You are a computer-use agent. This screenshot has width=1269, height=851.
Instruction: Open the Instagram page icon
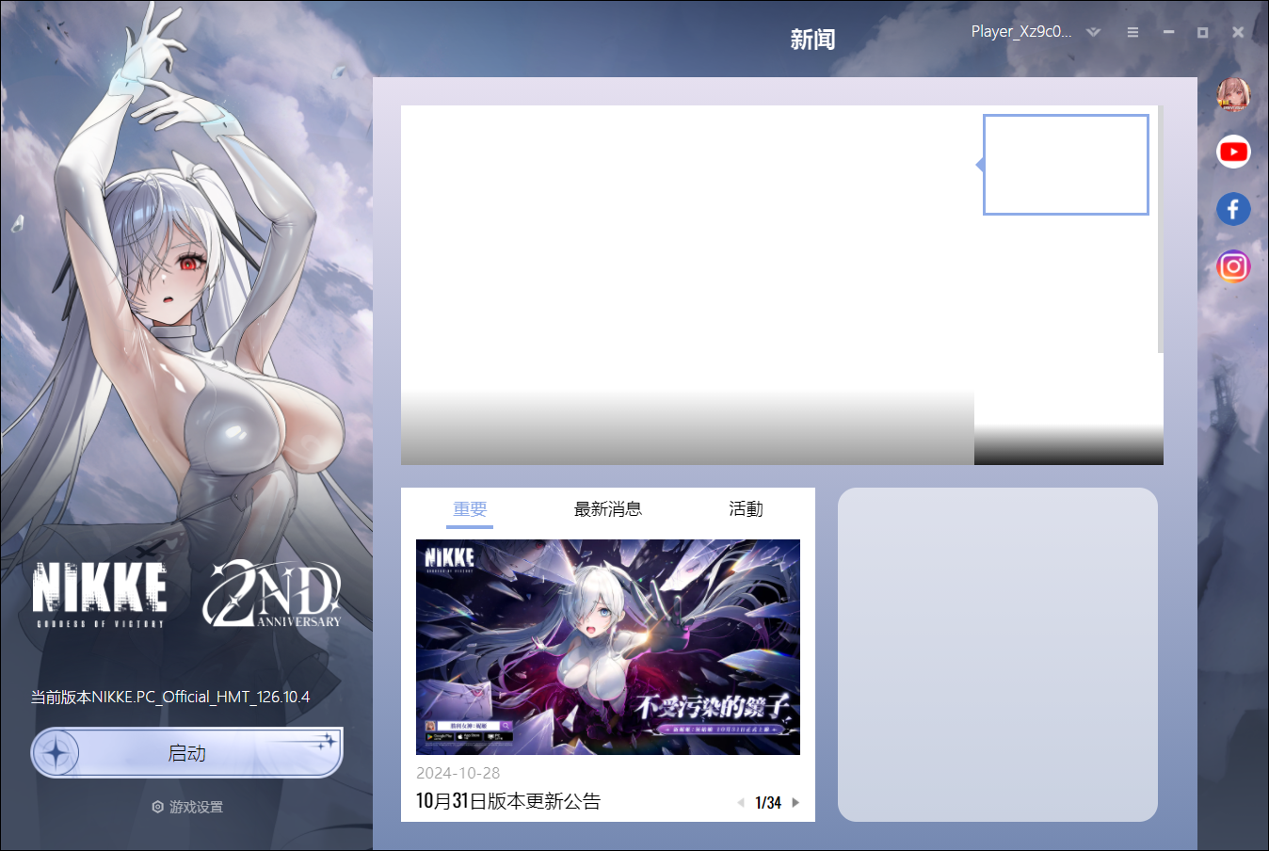click(1233, 266)
